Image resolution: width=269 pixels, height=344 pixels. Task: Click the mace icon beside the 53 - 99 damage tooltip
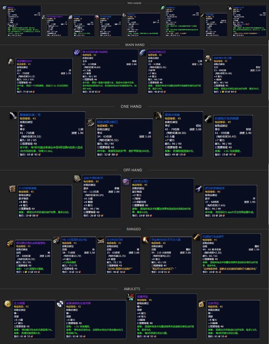pos(208,58)
